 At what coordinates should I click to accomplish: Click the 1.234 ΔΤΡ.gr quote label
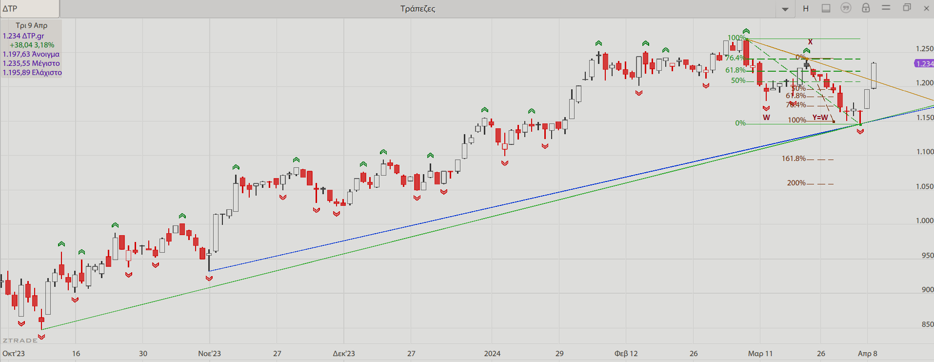[23, 36]
